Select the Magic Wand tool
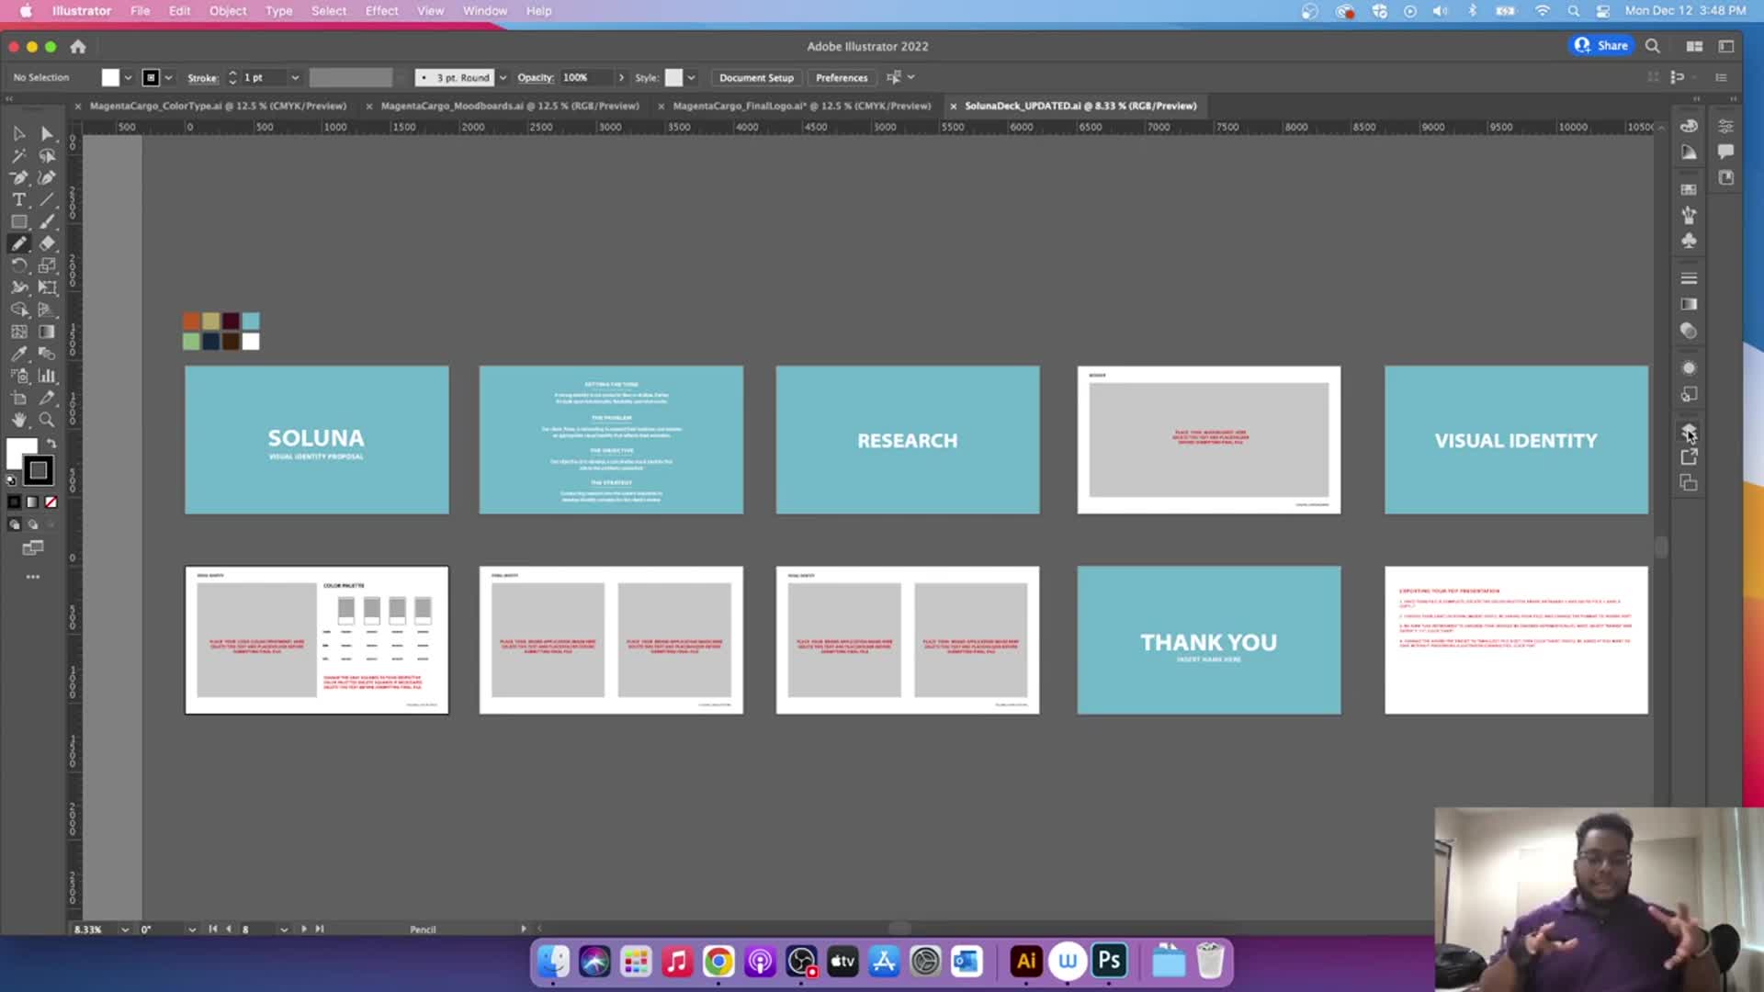 18,155
